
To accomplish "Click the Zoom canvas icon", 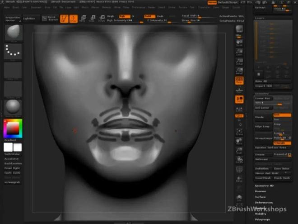I will [239, 52].
